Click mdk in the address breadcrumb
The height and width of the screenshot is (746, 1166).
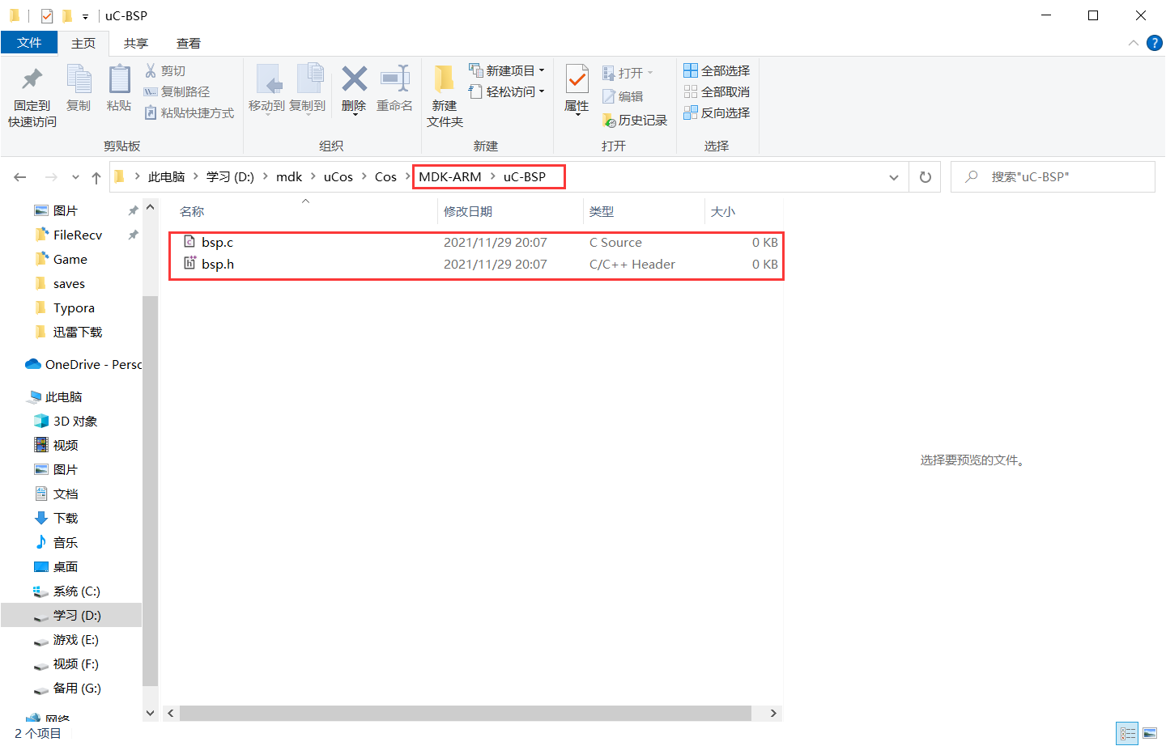tap(289, 177)
